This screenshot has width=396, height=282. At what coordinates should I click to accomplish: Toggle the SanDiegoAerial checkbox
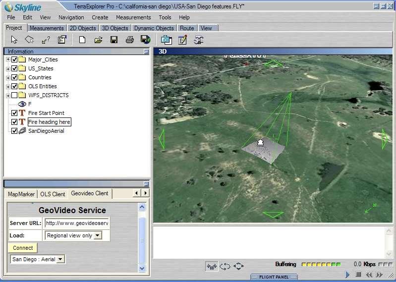coord(14,131)
